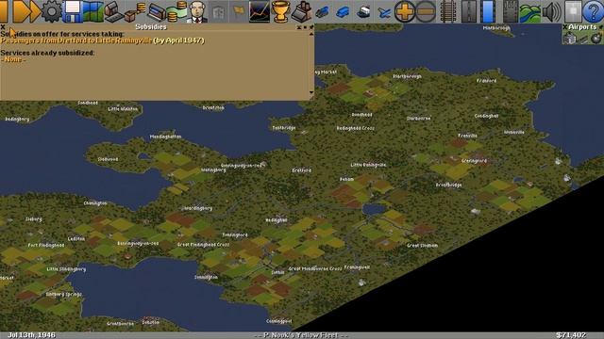Open the industry directory
The height and width of the screenshot is (339, 604).
click(x=301, y=11)
